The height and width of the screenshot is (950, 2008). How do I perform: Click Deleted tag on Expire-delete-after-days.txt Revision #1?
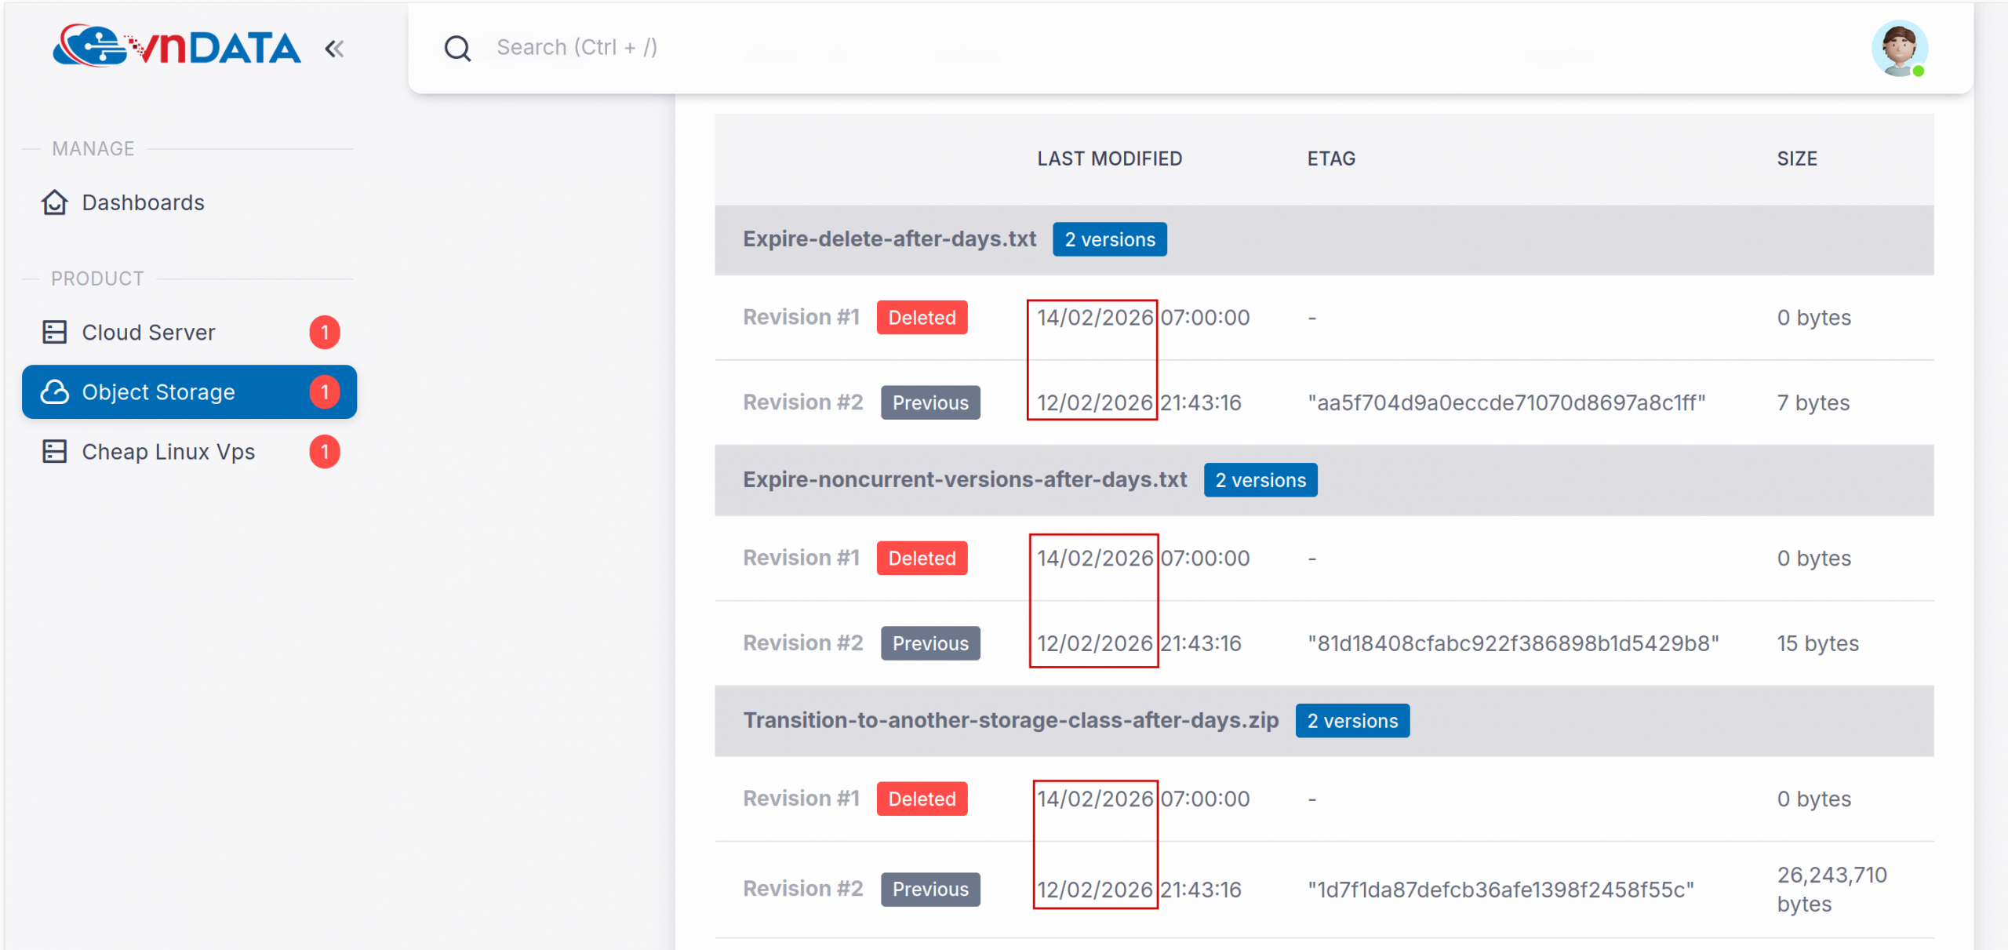pos(922,318)
